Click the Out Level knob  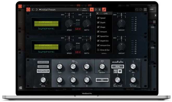pos(133,80)
